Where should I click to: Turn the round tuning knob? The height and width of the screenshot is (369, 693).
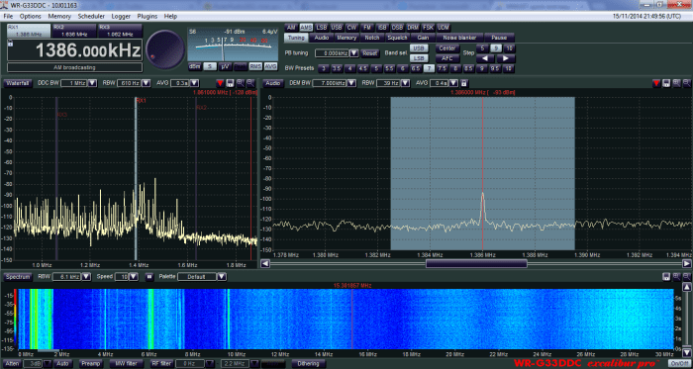coord(165,49)
